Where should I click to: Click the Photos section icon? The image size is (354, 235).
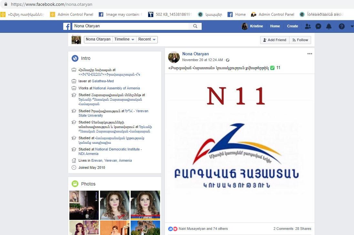click(75, 184)
